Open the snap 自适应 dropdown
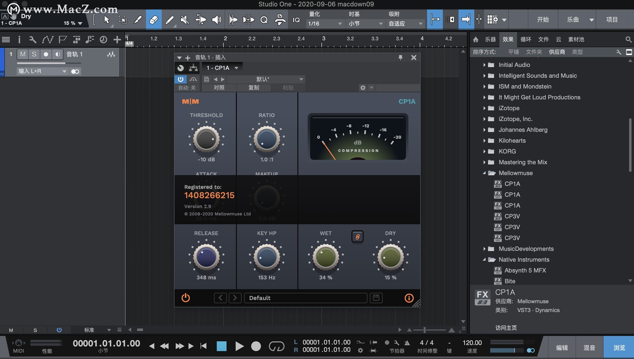Image resolution: width=634 pixels, height=359 pixels. [405, 24]
